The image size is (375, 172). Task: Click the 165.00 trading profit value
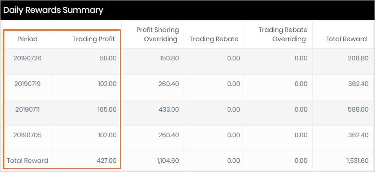[106, 110]
